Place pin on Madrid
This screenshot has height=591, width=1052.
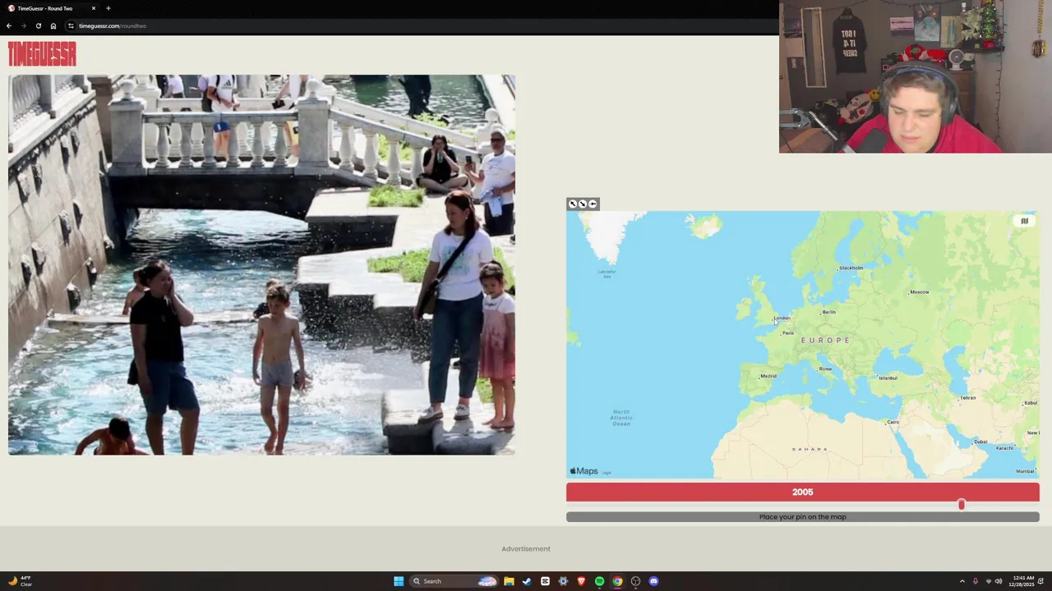click(768, 376)
